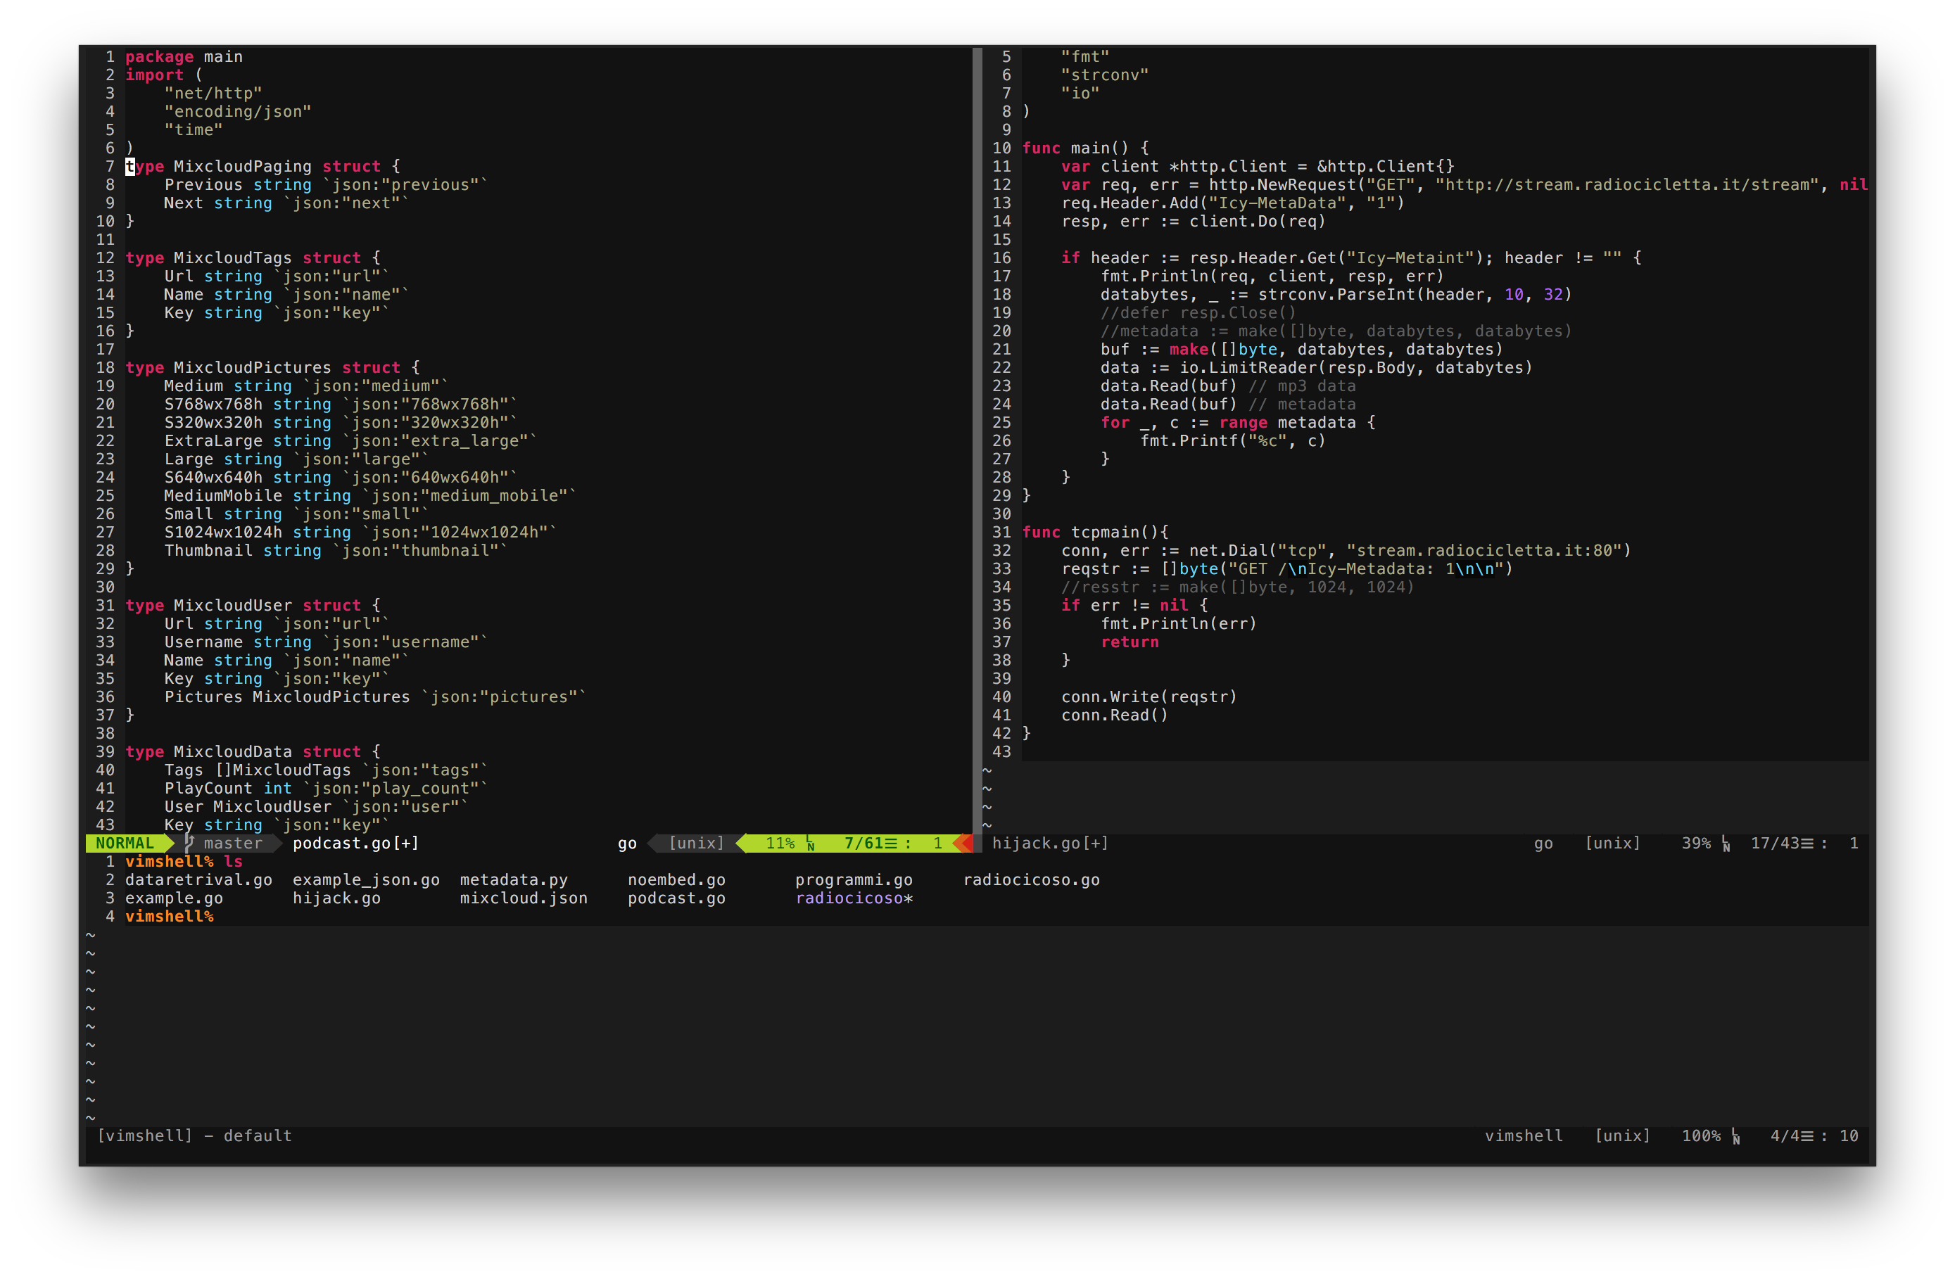Screen dimensions: 1955x1279
Task: Click the LN line-number symbol in podcast.go statusline
Action: tap(810, 844)
